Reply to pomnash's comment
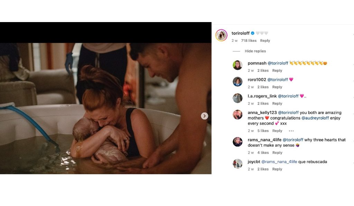This screenshot has height=206, width=354. (277, 70)
